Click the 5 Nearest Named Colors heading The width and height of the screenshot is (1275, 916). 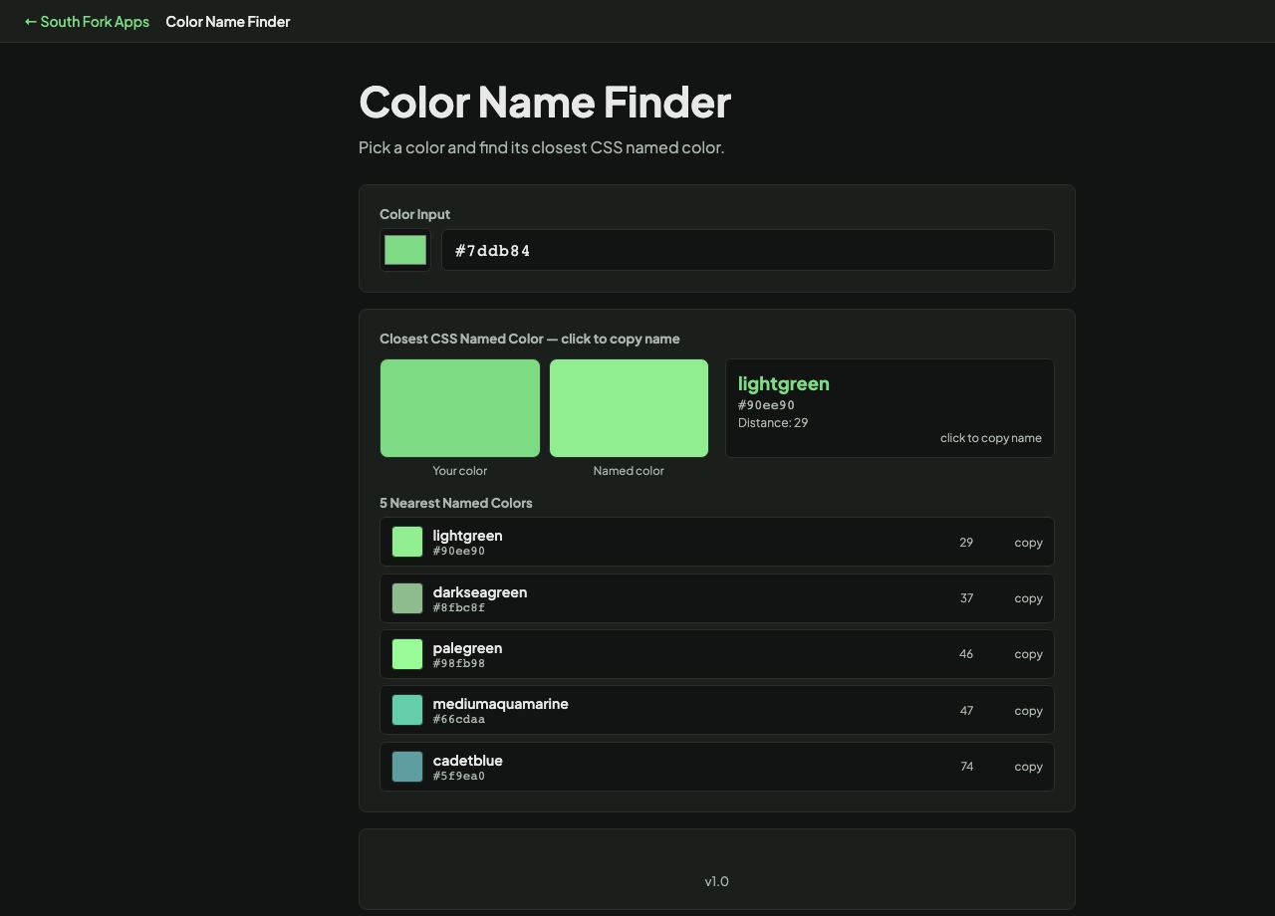[x=456, y=503]
